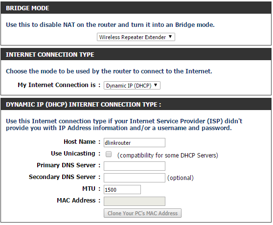This screenshot has width=273, height=225.
Task: Click the MAC Address field
Action: (135, 201)
